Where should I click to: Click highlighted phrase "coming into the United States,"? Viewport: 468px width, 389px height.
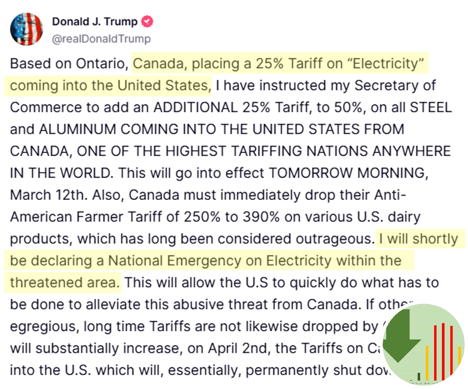[x=110, y=86]
